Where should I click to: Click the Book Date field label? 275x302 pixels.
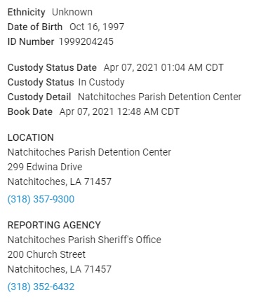click(30, 111)
